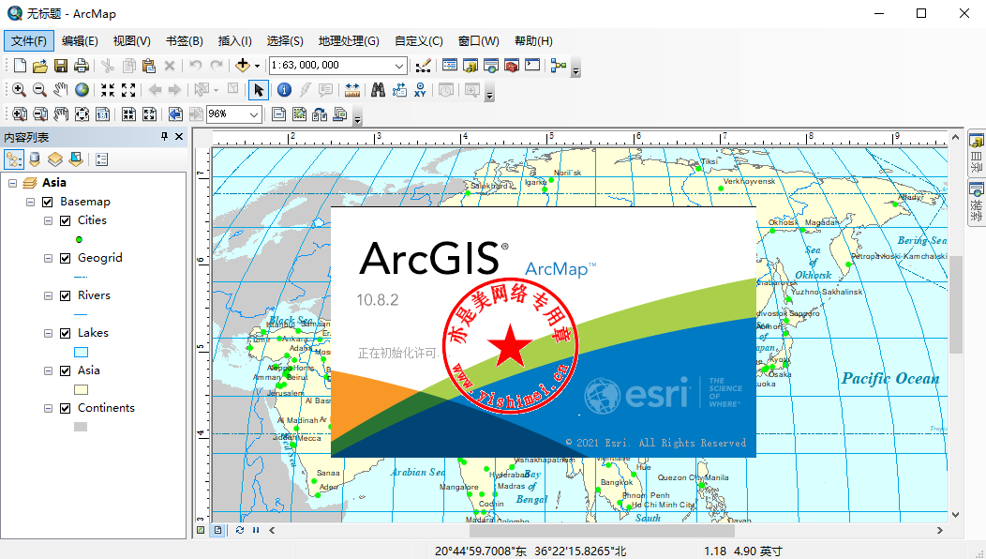986x559 pixels.
Task: Open map scale dropdown
Action: [x=399, y=66]
